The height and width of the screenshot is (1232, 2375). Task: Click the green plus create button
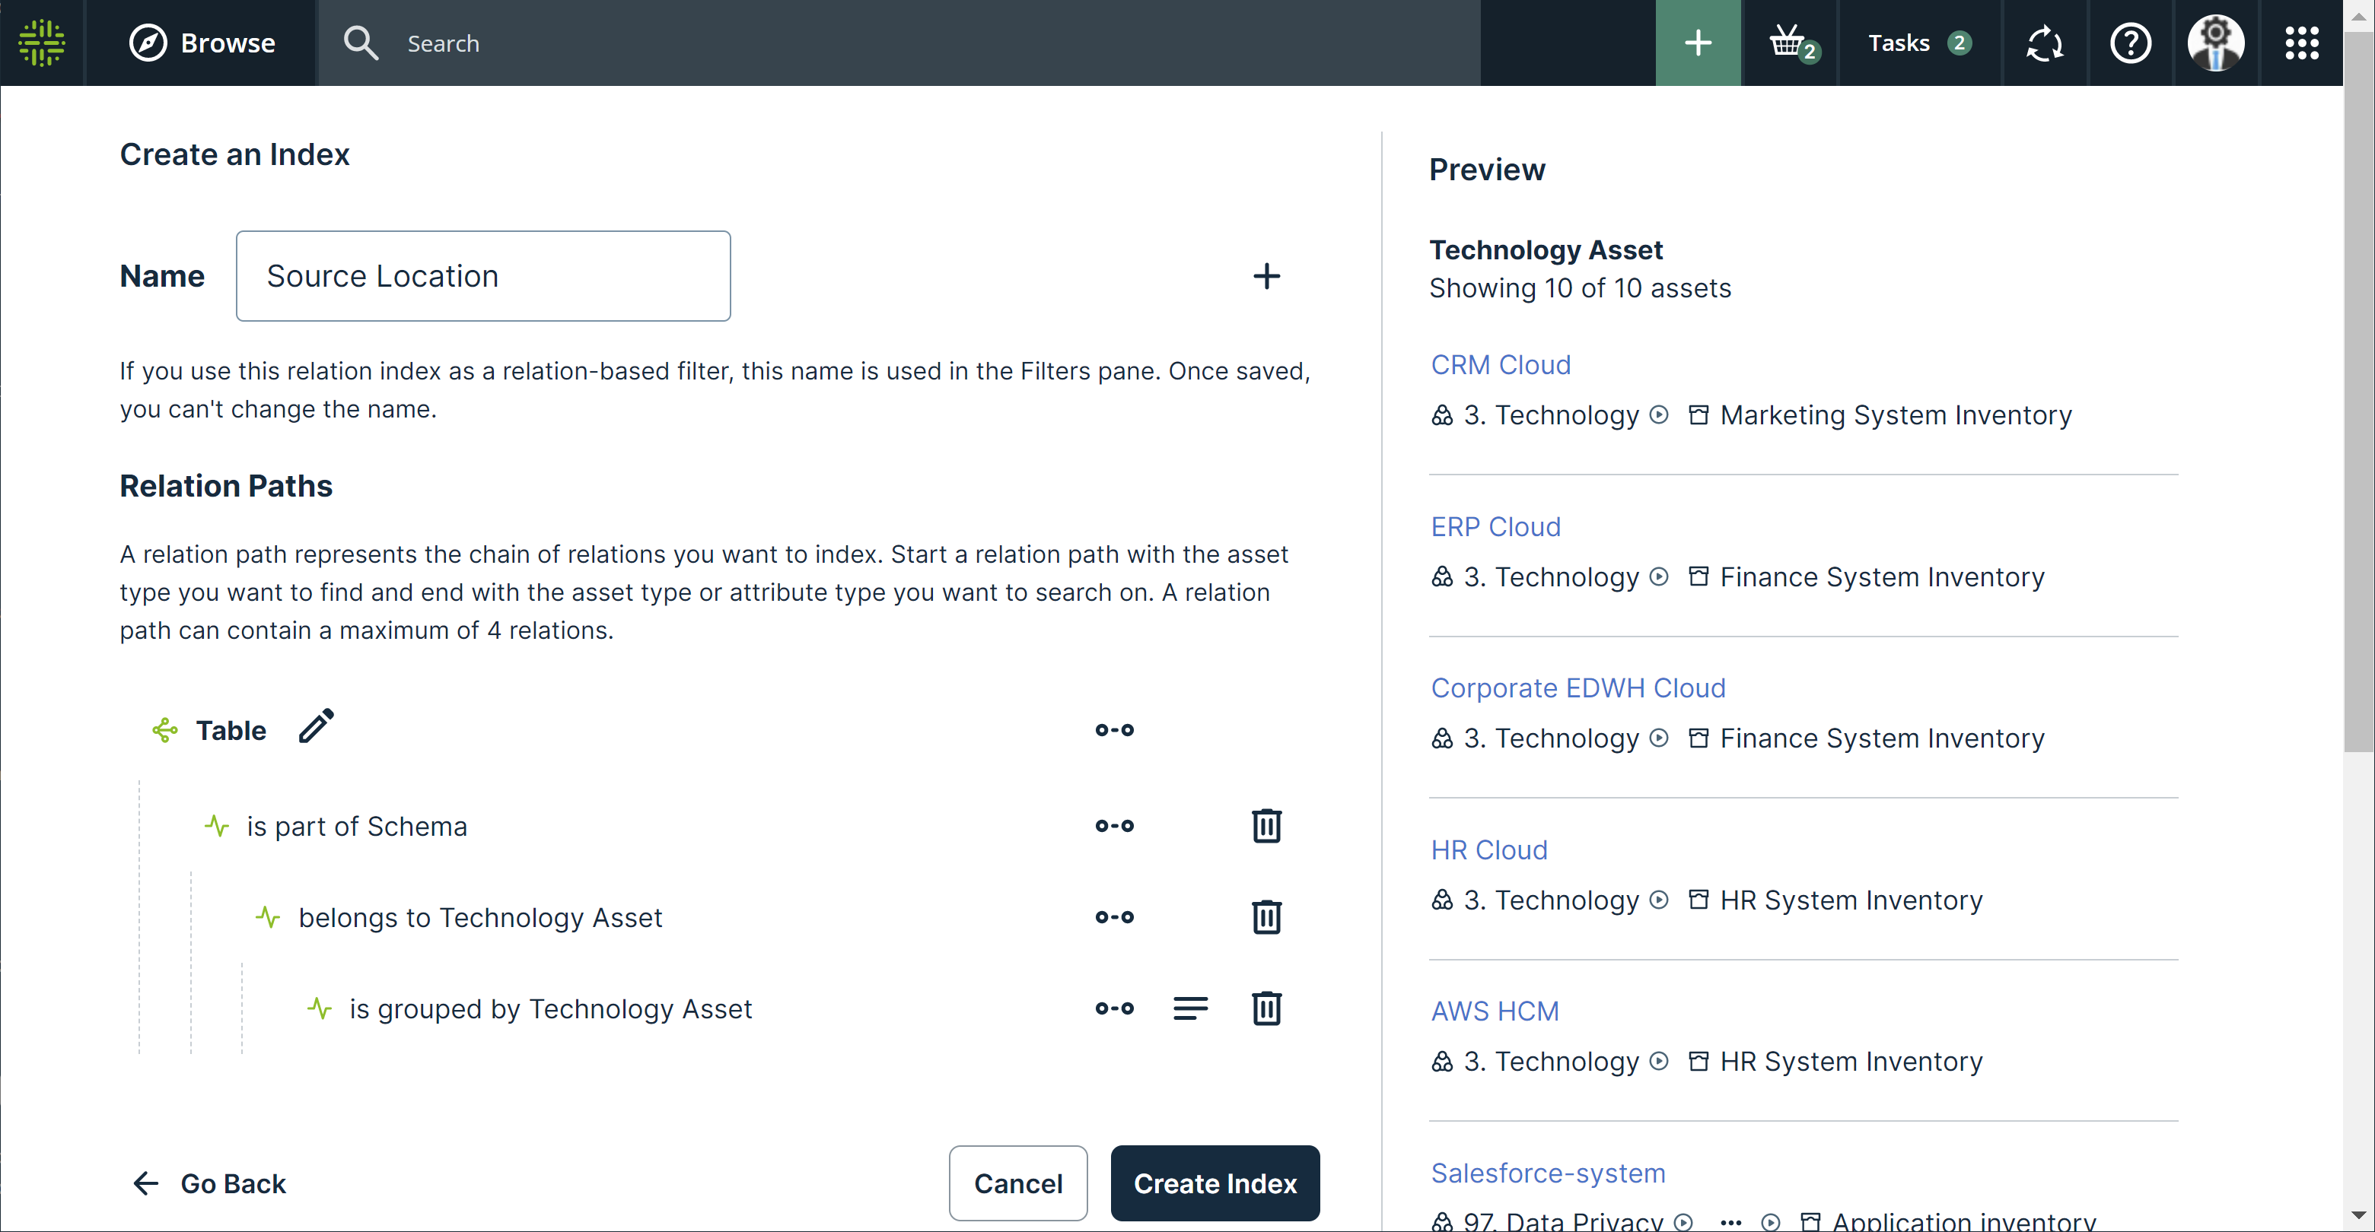[x=1697, y=43]
